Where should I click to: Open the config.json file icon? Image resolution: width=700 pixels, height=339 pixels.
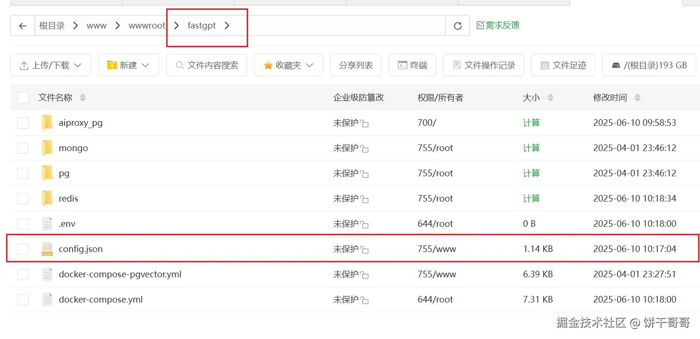(47, 249)
